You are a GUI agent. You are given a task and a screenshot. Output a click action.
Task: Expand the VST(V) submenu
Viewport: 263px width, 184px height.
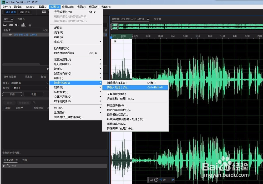point(76,108)
